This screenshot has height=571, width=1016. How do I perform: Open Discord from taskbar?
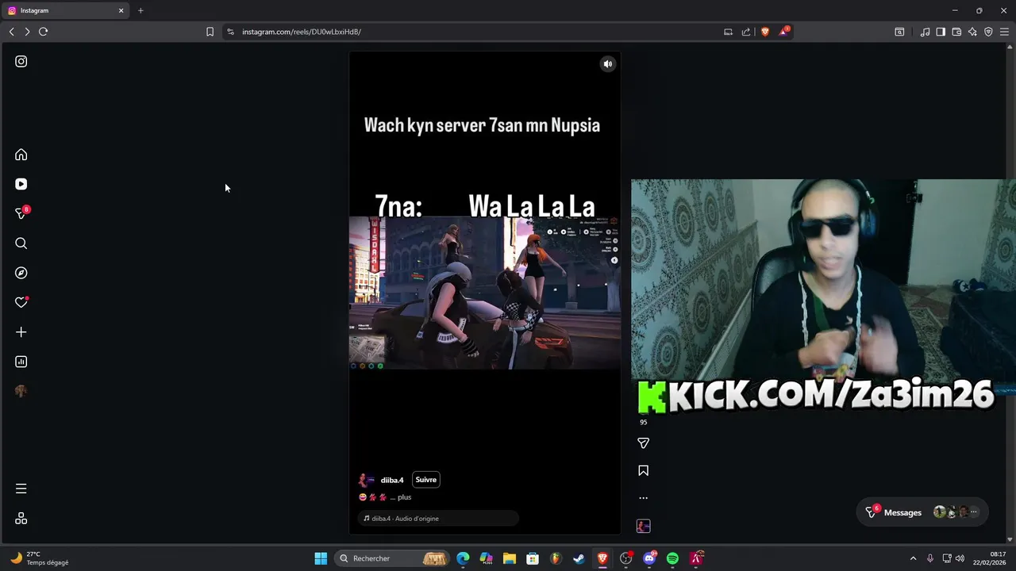pyautogui.click(x=650, y=558)
